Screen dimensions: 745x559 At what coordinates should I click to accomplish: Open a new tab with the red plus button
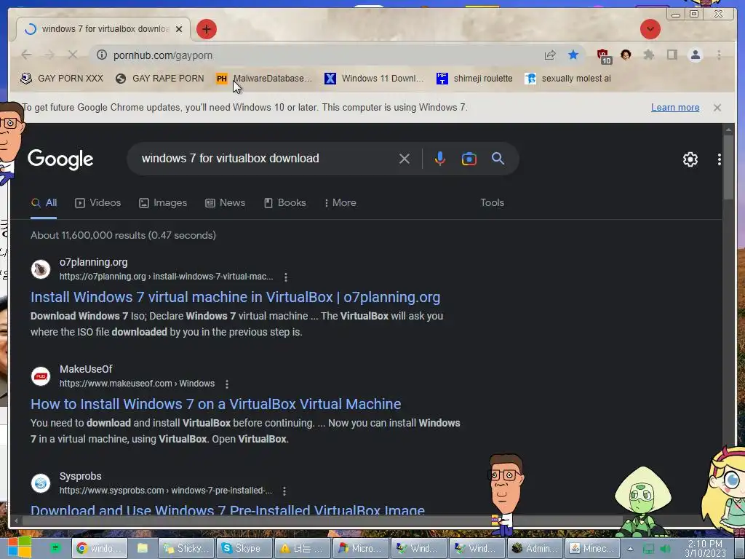[x=206, y=29]
